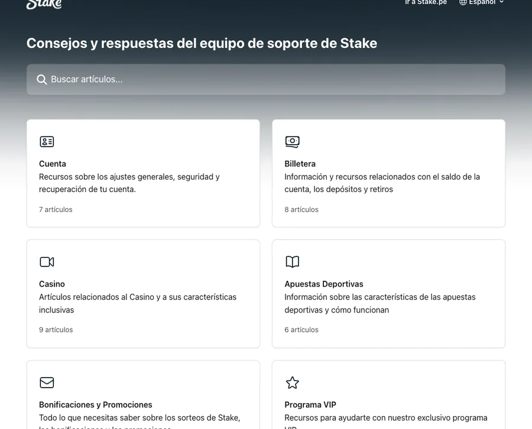
Task: Click the video camera icon on Casino
Action: click(47, 262)
